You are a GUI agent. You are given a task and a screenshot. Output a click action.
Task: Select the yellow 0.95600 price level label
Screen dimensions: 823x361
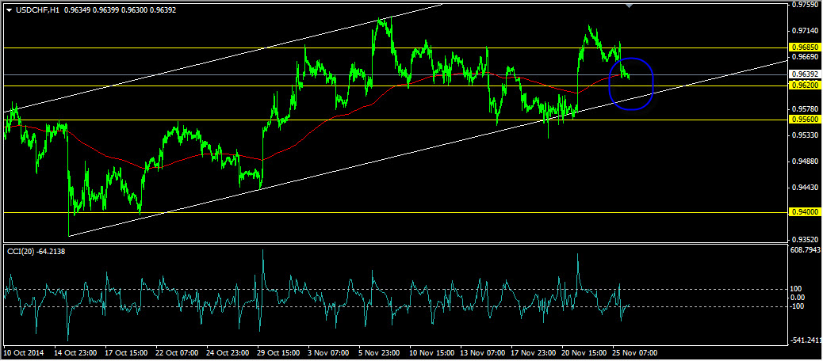(x=806, y=120)
